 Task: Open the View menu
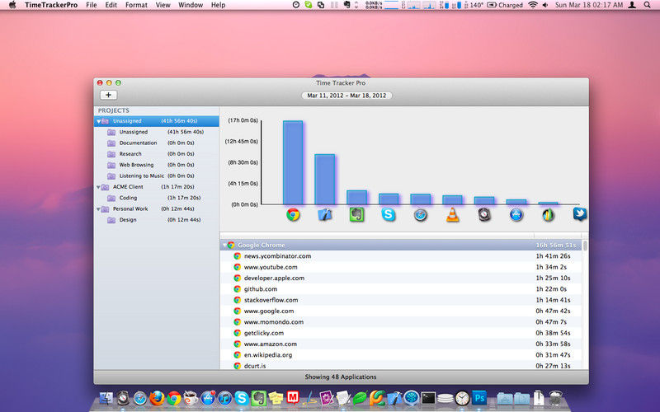[x=163, y=5]
